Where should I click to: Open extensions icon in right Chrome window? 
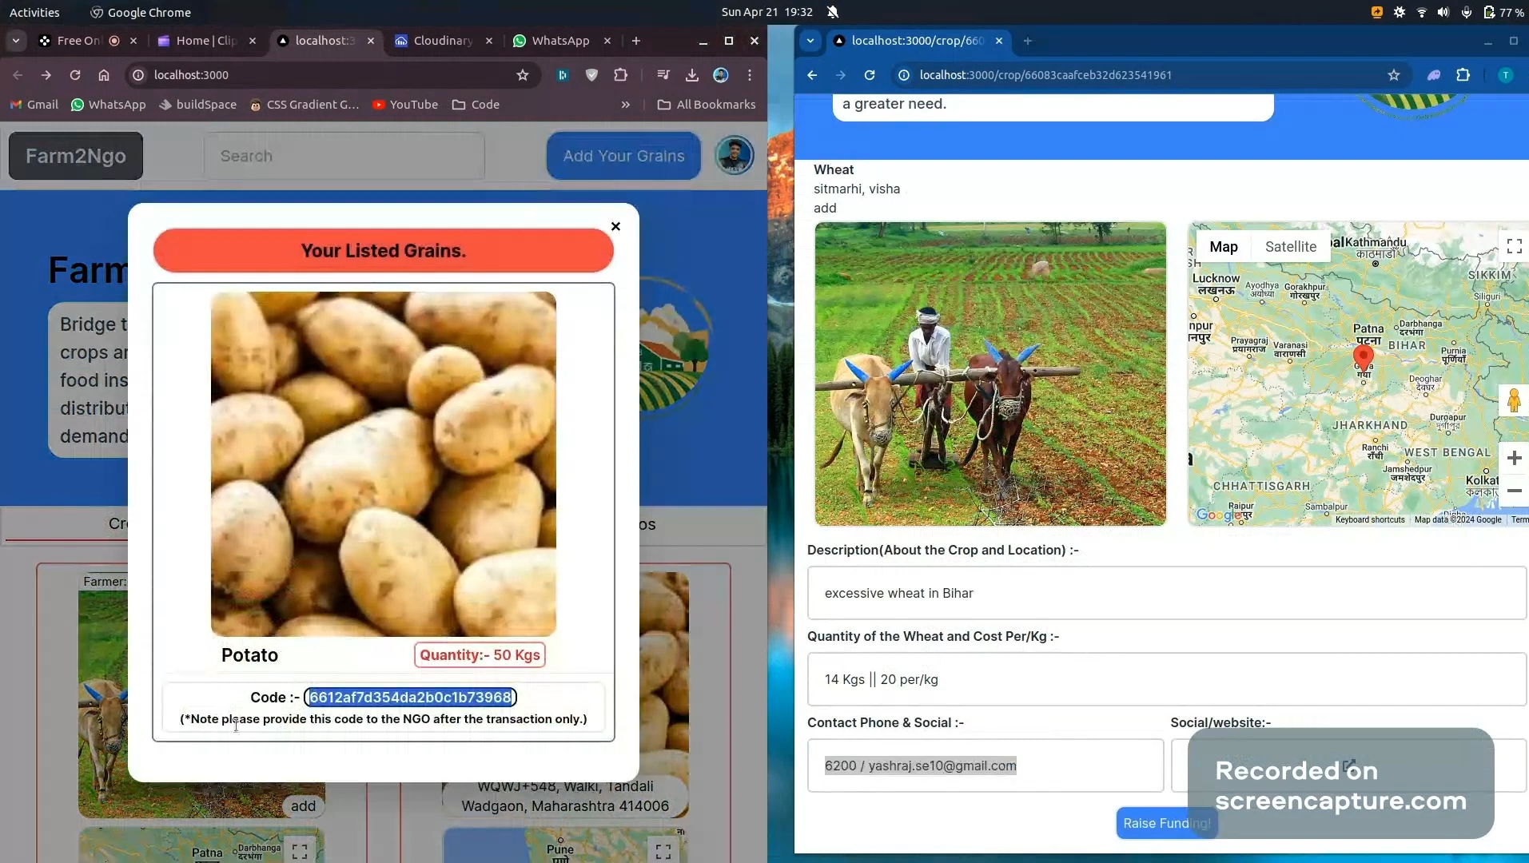click(x=1463, y=75)
